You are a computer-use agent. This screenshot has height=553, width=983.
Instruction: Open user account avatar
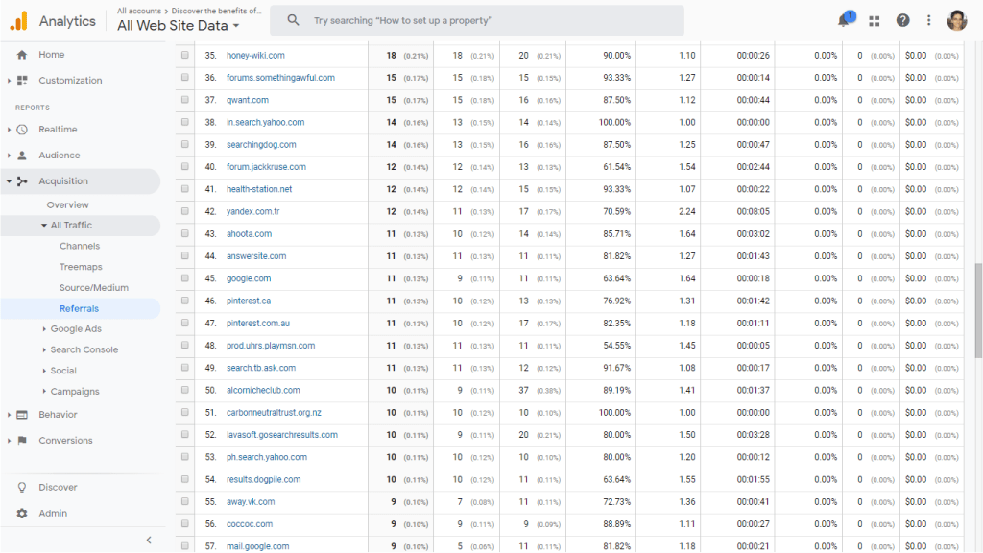[x=957, y=20]
